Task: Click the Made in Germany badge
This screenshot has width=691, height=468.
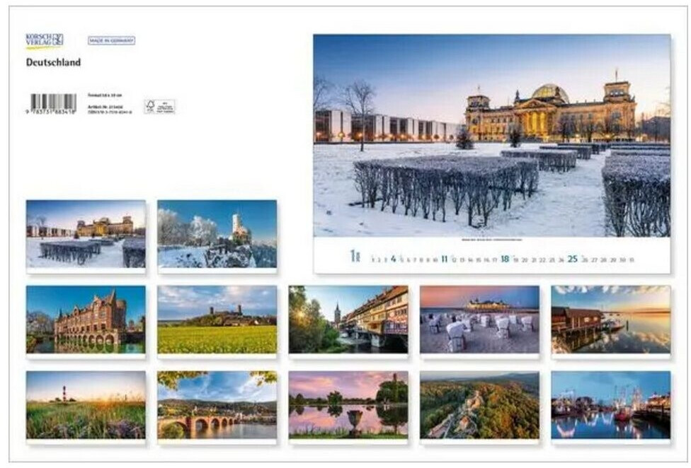Action: tap(111, 40)
